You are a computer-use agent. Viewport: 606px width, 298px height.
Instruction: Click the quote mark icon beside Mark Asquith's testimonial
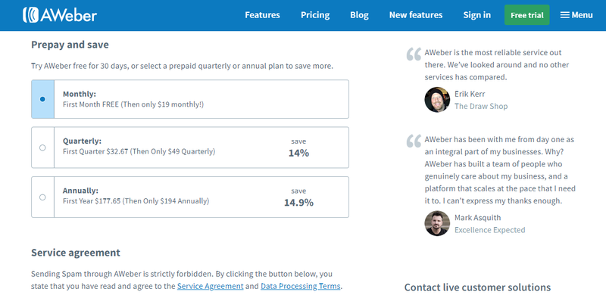pyautogui.click(x=414, y=141)
